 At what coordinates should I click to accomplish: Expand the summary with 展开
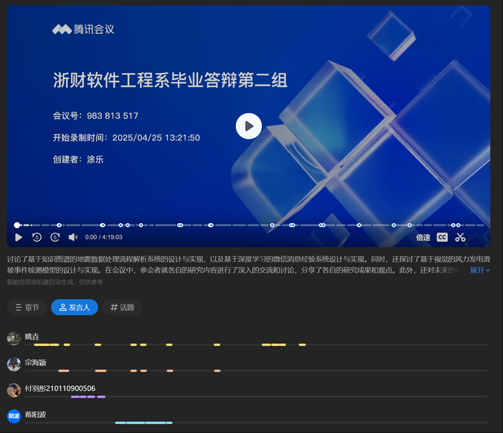tap(480, 270)
